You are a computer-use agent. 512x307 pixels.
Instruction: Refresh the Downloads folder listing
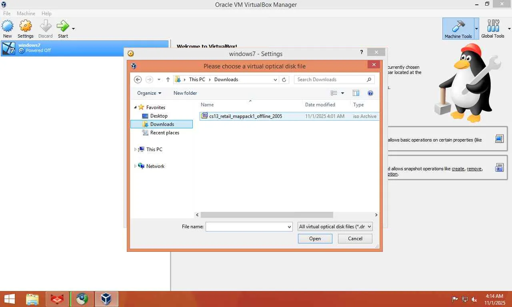284,80
